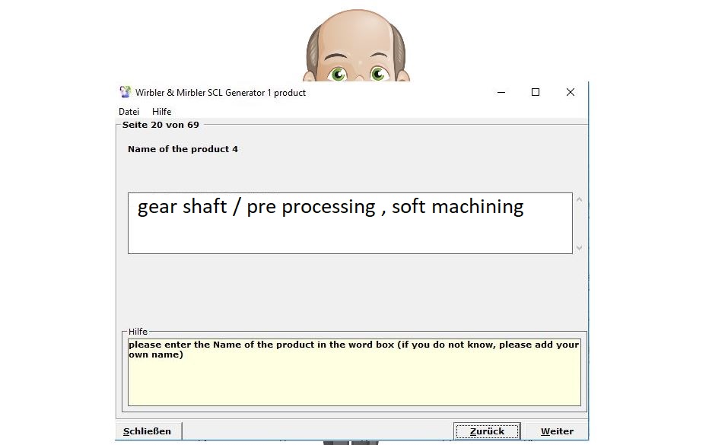Click the cartoon character's bald head
The height and width of the screenshot is (445, 728).
pos(358,30)
